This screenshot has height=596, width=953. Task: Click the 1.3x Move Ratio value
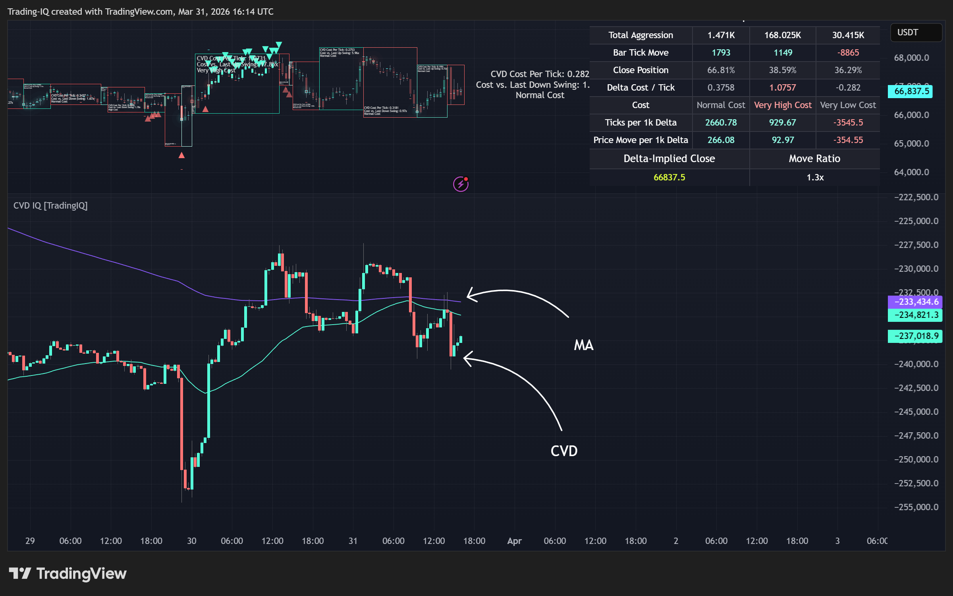(815, 177)
